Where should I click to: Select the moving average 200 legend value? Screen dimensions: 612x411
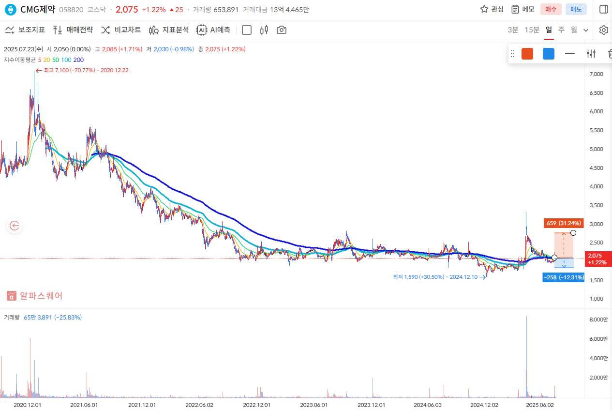pyautogui.click(x=78, y=60)
